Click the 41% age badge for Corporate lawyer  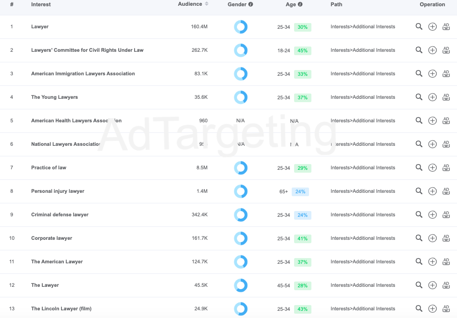303,238
